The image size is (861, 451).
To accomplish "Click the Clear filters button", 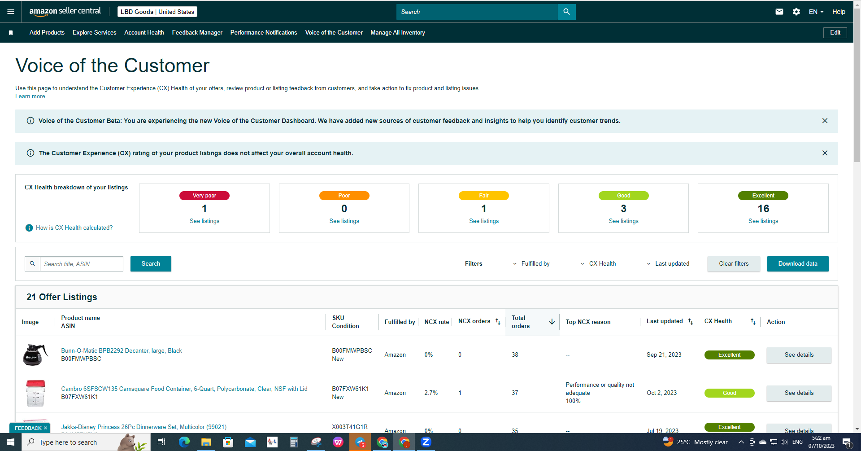I will point(734,264).
